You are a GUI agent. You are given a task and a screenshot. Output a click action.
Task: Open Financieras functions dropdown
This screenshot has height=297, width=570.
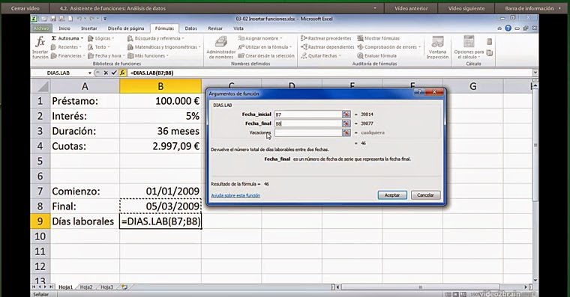click(67, 56)
